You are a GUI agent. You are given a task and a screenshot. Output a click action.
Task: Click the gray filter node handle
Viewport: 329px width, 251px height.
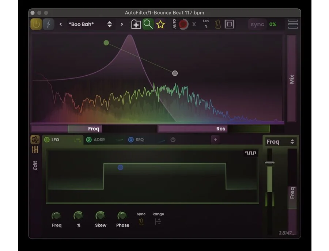coord(175,73)
